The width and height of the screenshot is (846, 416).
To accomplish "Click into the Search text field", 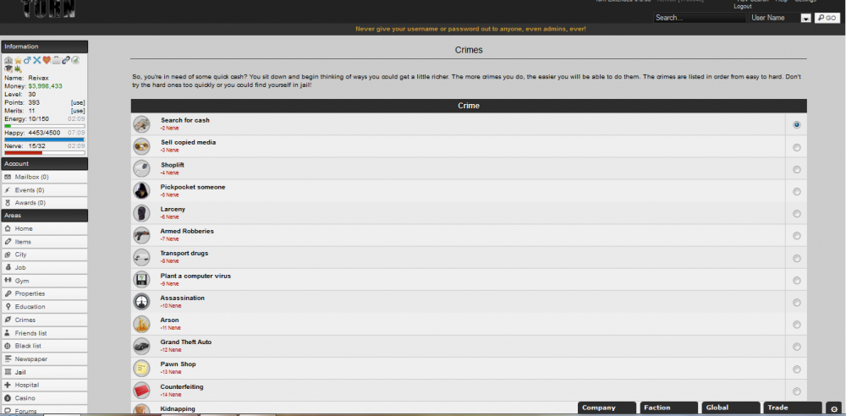I will (699, 18).
